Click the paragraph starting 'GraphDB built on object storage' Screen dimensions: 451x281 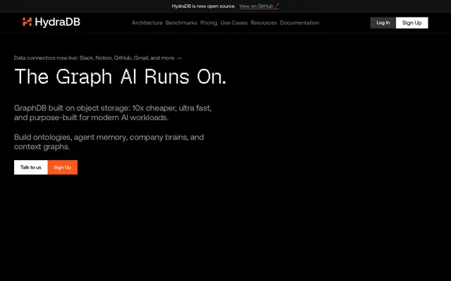pyautogui.click(x=113, y=112)
